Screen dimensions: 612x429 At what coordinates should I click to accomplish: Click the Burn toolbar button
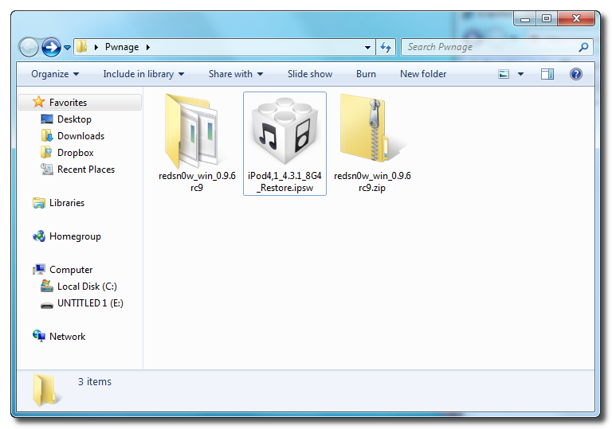pos(366,74)
